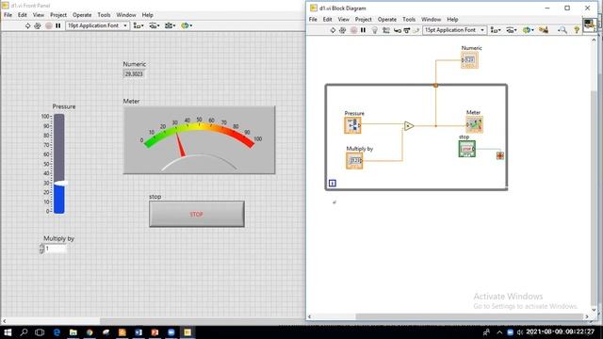Open Block Diagram 15pt Application Font dropdown
603x339 pixels.
click(x=454, y=30)
